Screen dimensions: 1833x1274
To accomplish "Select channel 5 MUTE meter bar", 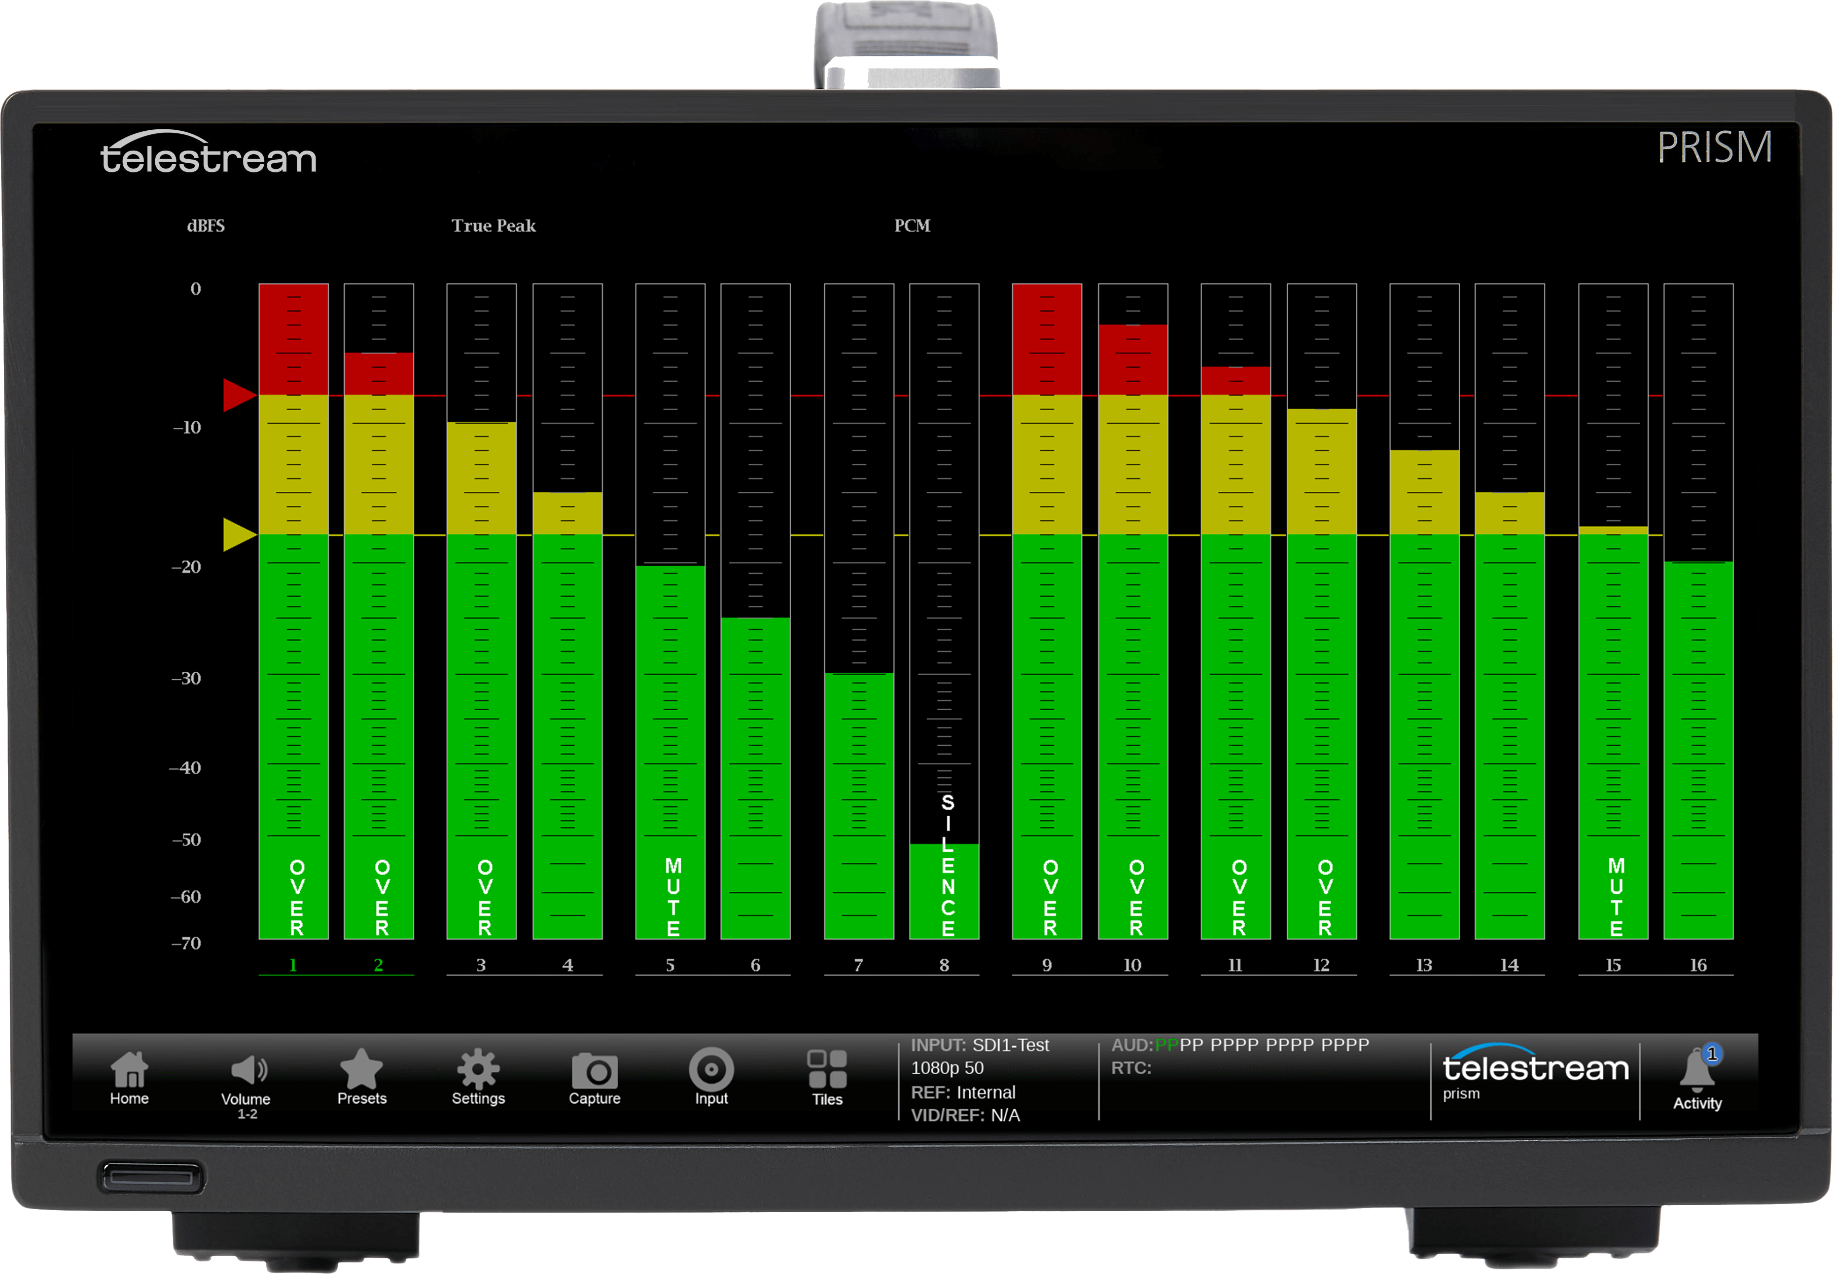I will (671, 611).
